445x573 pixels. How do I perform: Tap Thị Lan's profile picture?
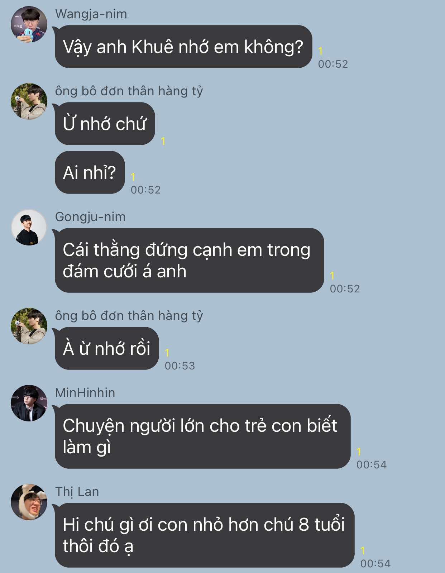click(29, 502)
